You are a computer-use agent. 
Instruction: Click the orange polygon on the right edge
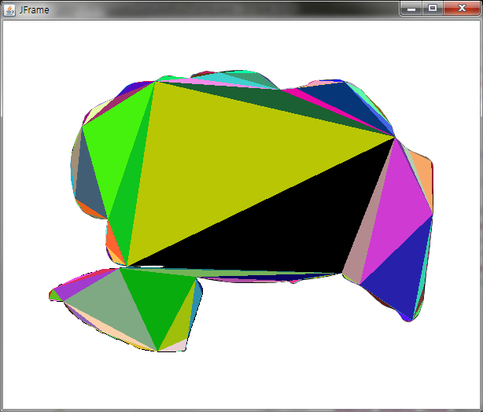423,178
